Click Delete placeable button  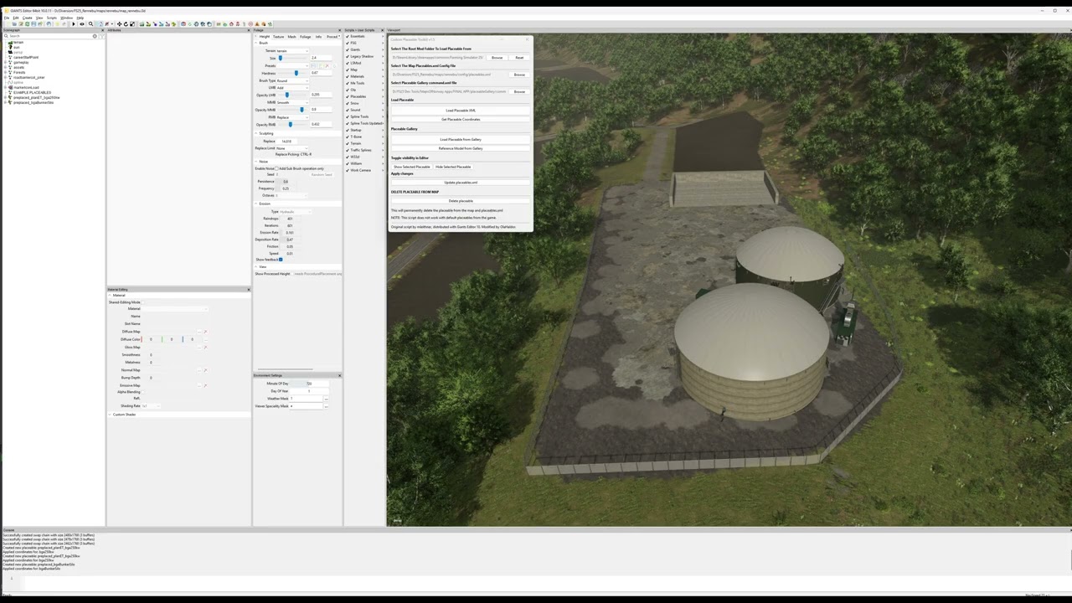point(461,201)
